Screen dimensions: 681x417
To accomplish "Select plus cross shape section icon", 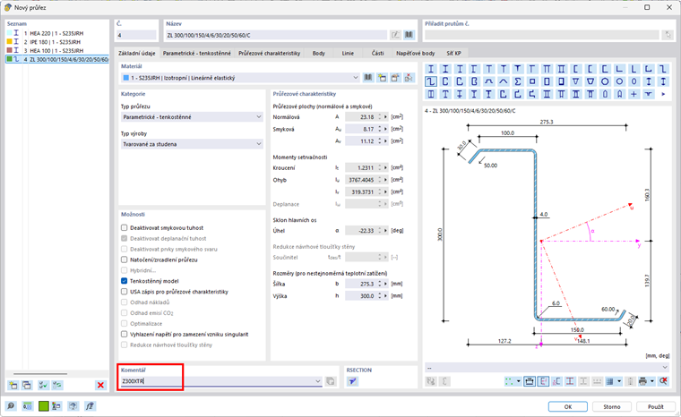I will (x=634, y=94).
